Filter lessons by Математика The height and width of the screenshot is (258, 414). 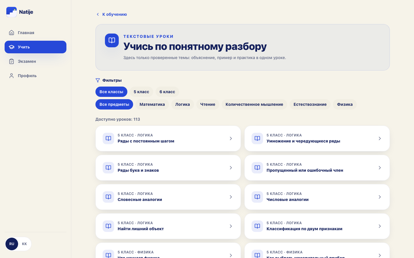click(152, 104)
